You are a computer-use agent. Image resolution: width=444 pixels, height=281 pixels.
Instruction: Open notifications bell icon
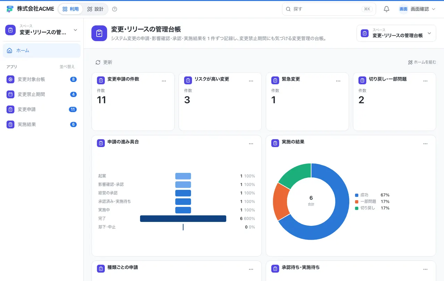386,9
